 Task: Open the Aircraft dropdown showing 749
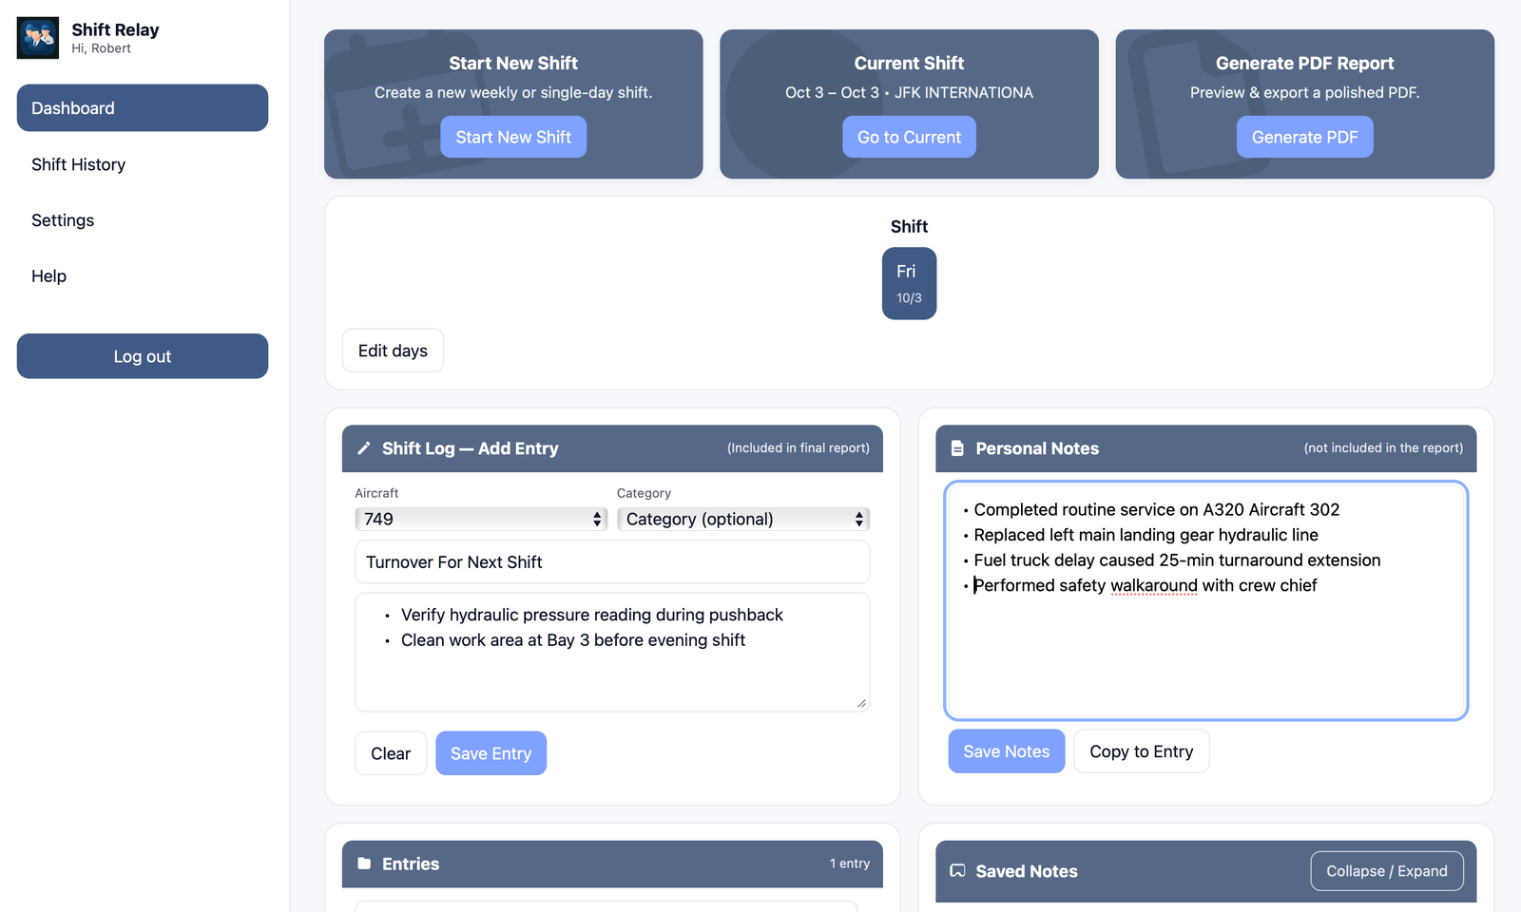click(x=480, y=519)
